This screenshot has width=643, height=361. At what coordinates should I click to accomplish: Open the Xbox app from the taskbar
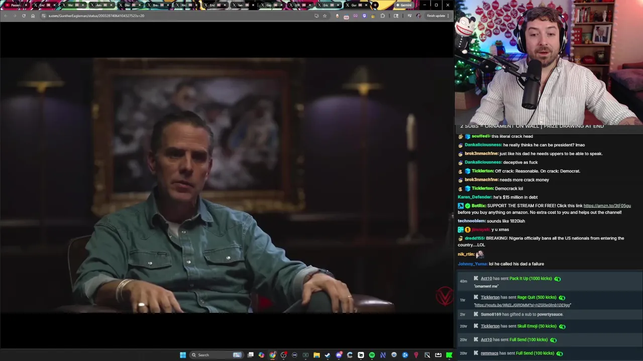coord(305,355)
